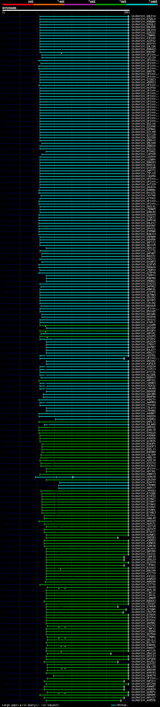Select hit label UniRef100_Q6SSD9
Image resolution: width=160 pixels, height=707 pixels.
[x=143, y=328]
